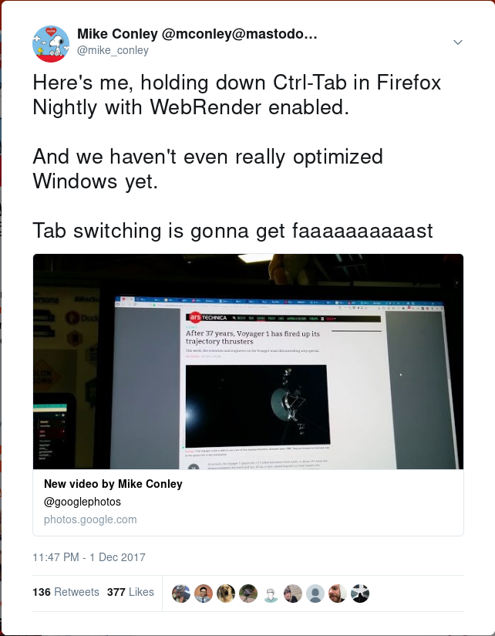The width and height of the screenshot is (495, 636).
Task: Click the avatar of person with dark bangs
Action: 293,594
